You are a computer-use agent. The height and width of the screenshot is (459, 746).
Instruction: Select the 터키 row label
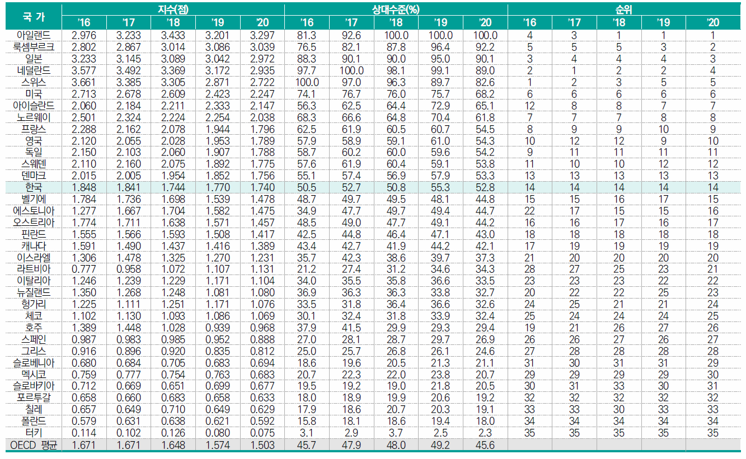(34, 433)
